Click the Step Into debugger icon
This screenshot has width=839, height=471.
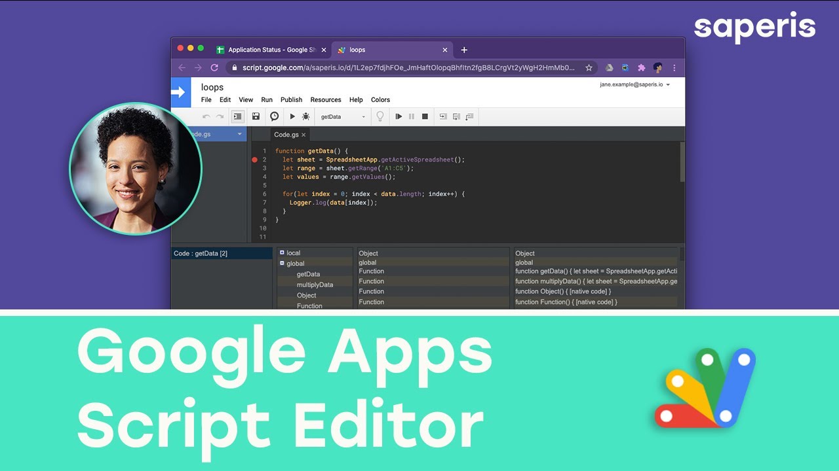click(x=442, y=116)
